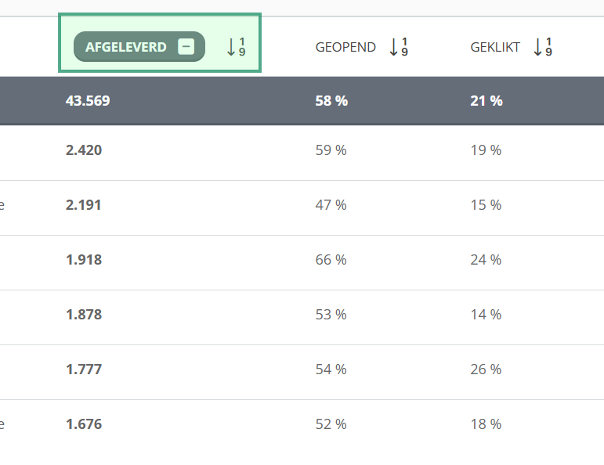Click the sort icon next to Geopend
The image size is (604, 465).
(399, 47)
